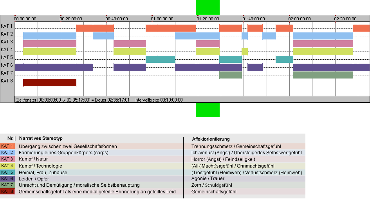Click the KAT 1 track label in the timeline
The image size is (370, 207).
coord(7,26)
